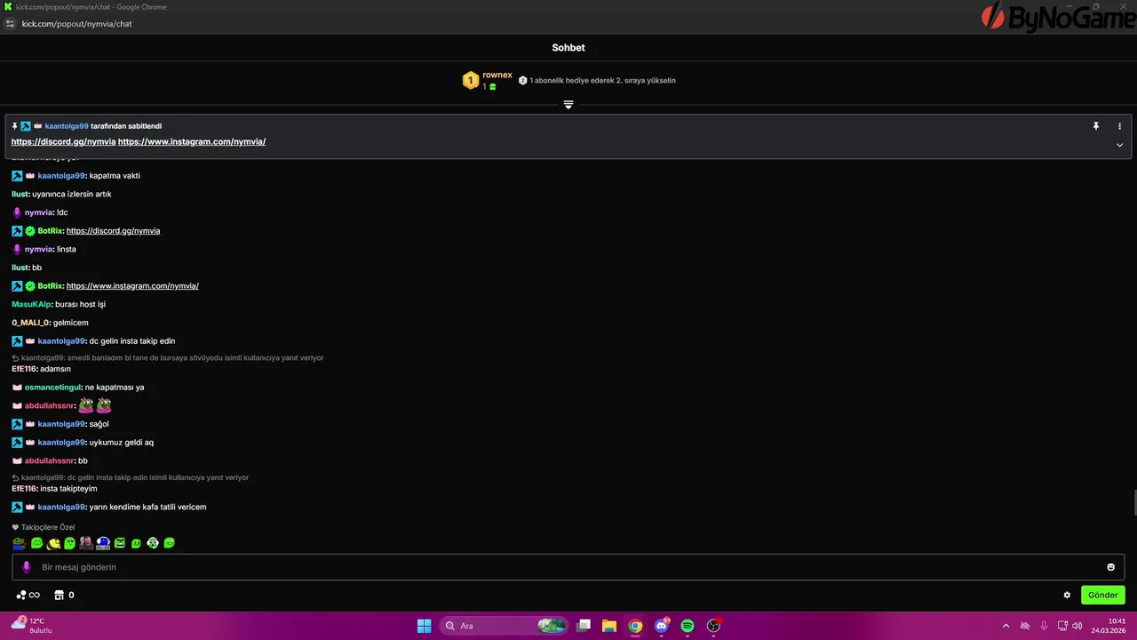1137x640 pixels.
Task: Click EfE116 in 'adamsın' message
Action: (24, 369)
